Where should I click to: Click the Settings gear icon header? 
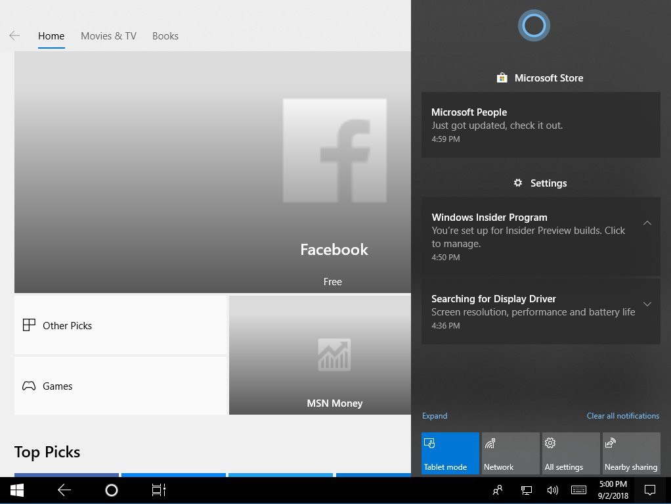click(518, 183)
